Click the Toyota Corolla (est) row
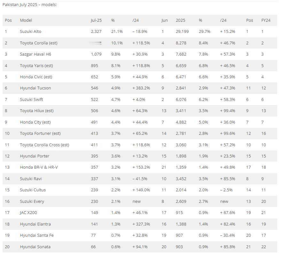 [140, 43]
